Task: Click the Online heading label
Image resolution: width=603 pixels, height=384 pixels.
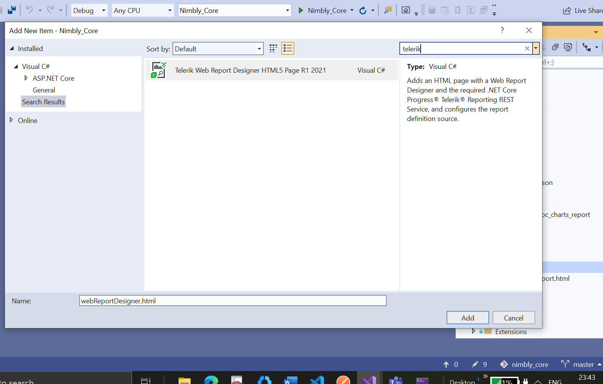Action: pos(28,121)
